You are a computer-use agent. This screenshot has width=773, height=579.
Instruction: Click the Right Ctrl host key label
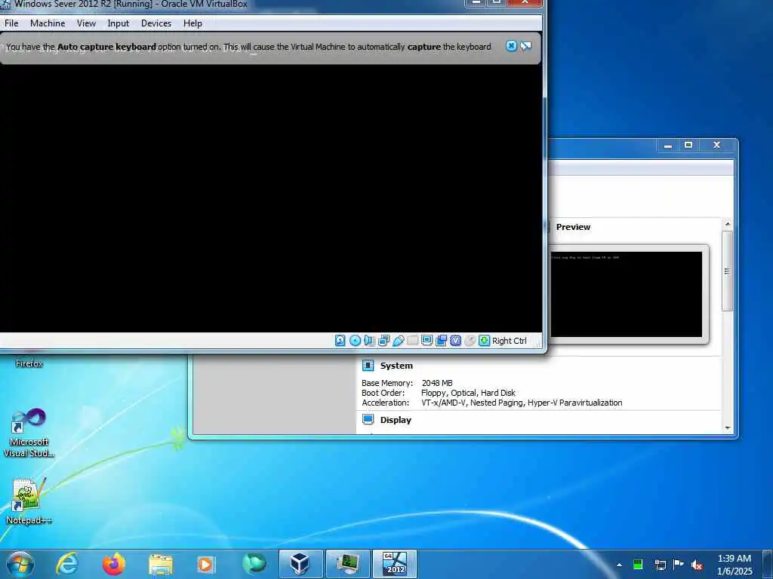[510, 341]
